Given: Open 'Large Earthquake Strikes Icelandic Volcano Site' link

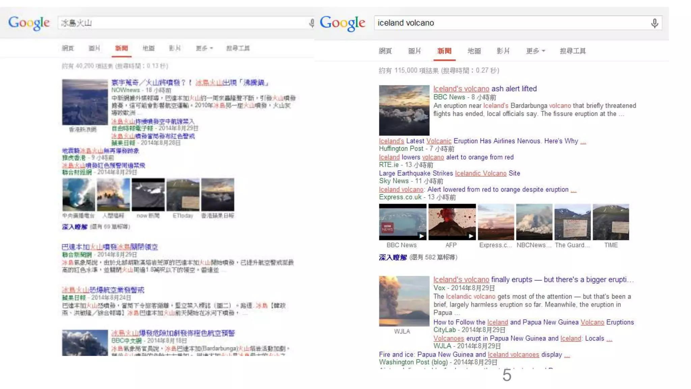Looking at the screenshot, I should [449, 173].
